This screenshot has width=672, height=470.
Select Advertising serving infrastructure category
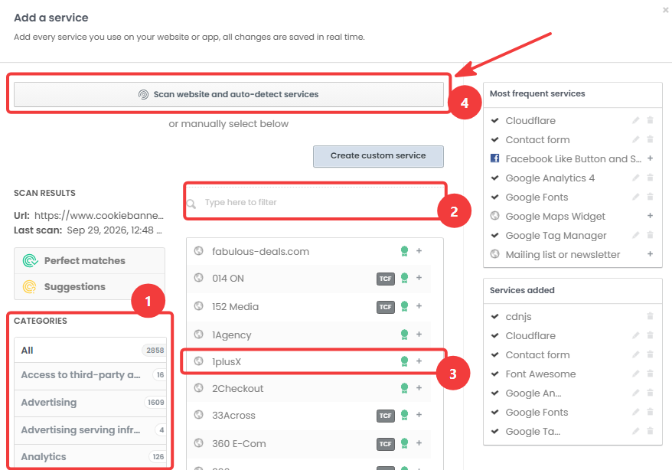tap(90, 429)
